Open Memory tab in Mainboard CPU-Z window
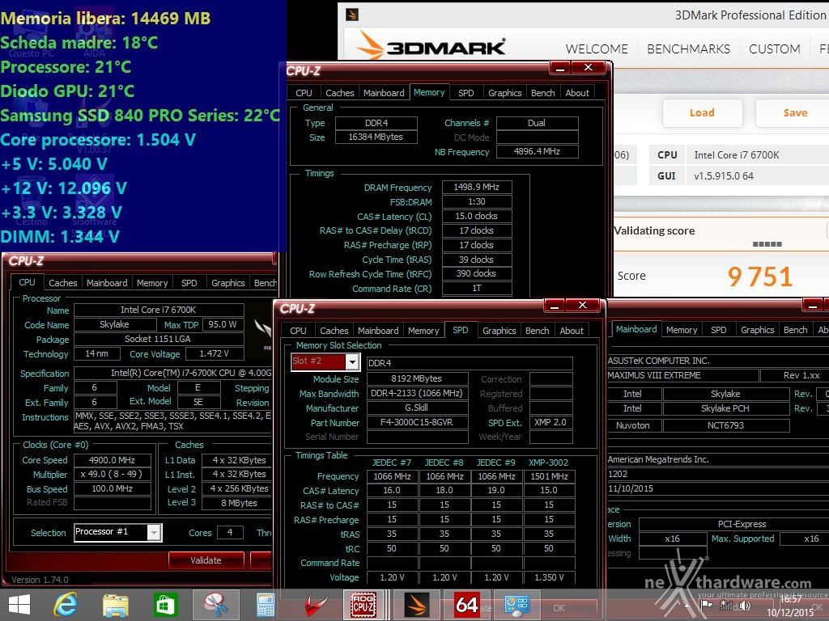The image size is (829, 621). tap(682, 330)
